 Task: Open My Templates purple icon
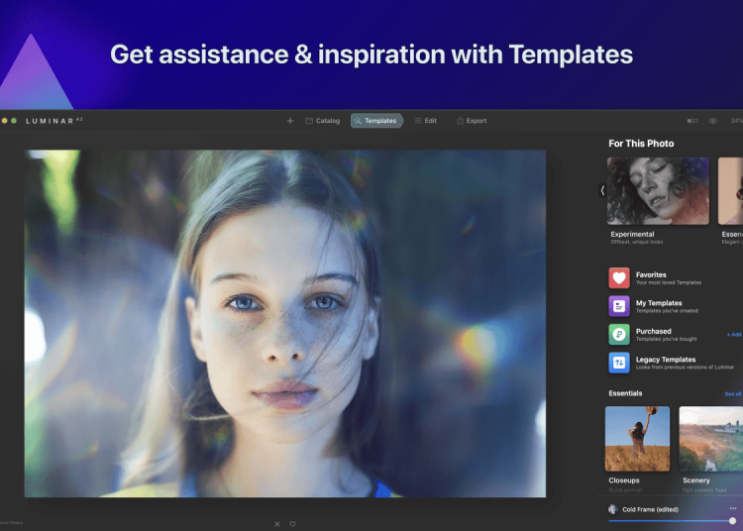(x=619, y=306)
